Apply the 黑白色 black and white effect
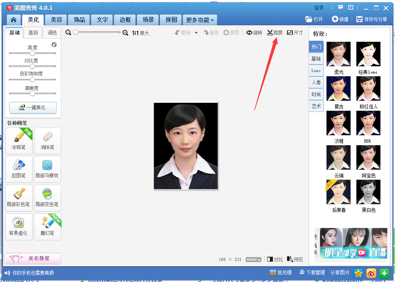 pos(368,192)
